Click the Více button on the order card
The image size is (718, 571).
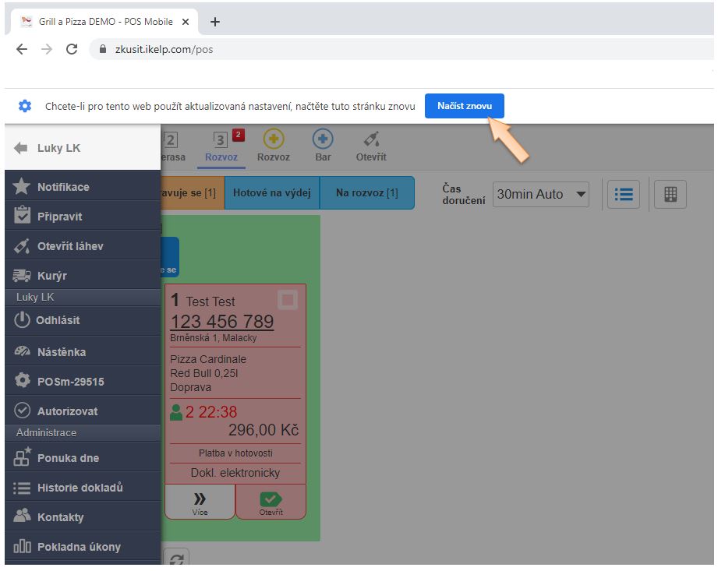(200, 502)
